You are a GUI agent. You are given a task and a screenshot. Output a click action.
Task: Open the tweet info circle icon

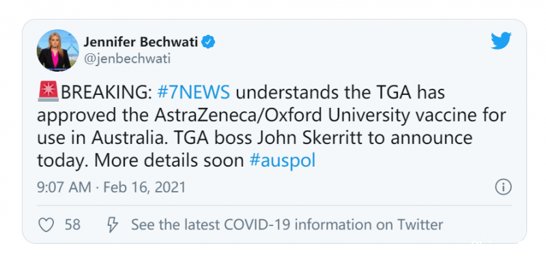pos(503,188)
